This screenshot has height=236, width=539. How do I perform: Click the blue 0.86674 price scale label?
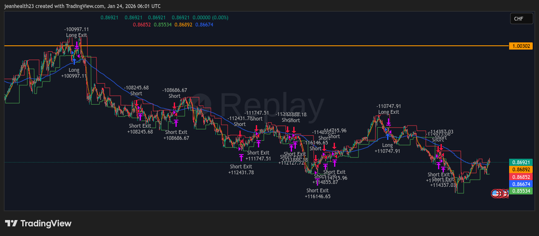[x=520, y=184]
